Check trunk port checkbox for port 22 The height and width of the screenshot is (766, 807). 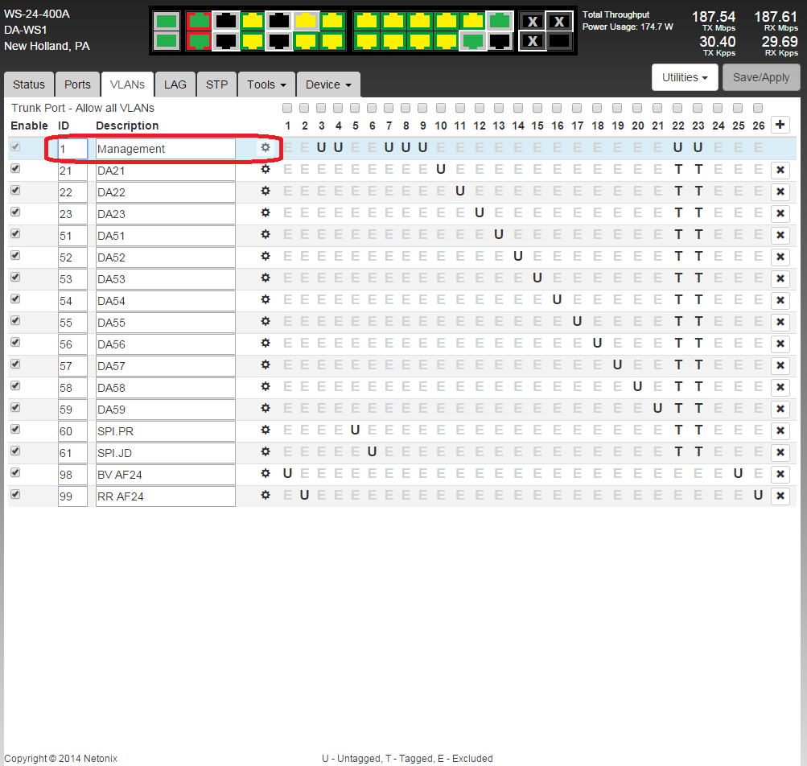coord(677,108)
